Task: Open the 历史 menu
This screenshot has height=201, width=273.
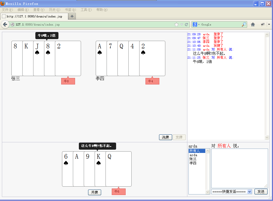Action: coord(55,10)
